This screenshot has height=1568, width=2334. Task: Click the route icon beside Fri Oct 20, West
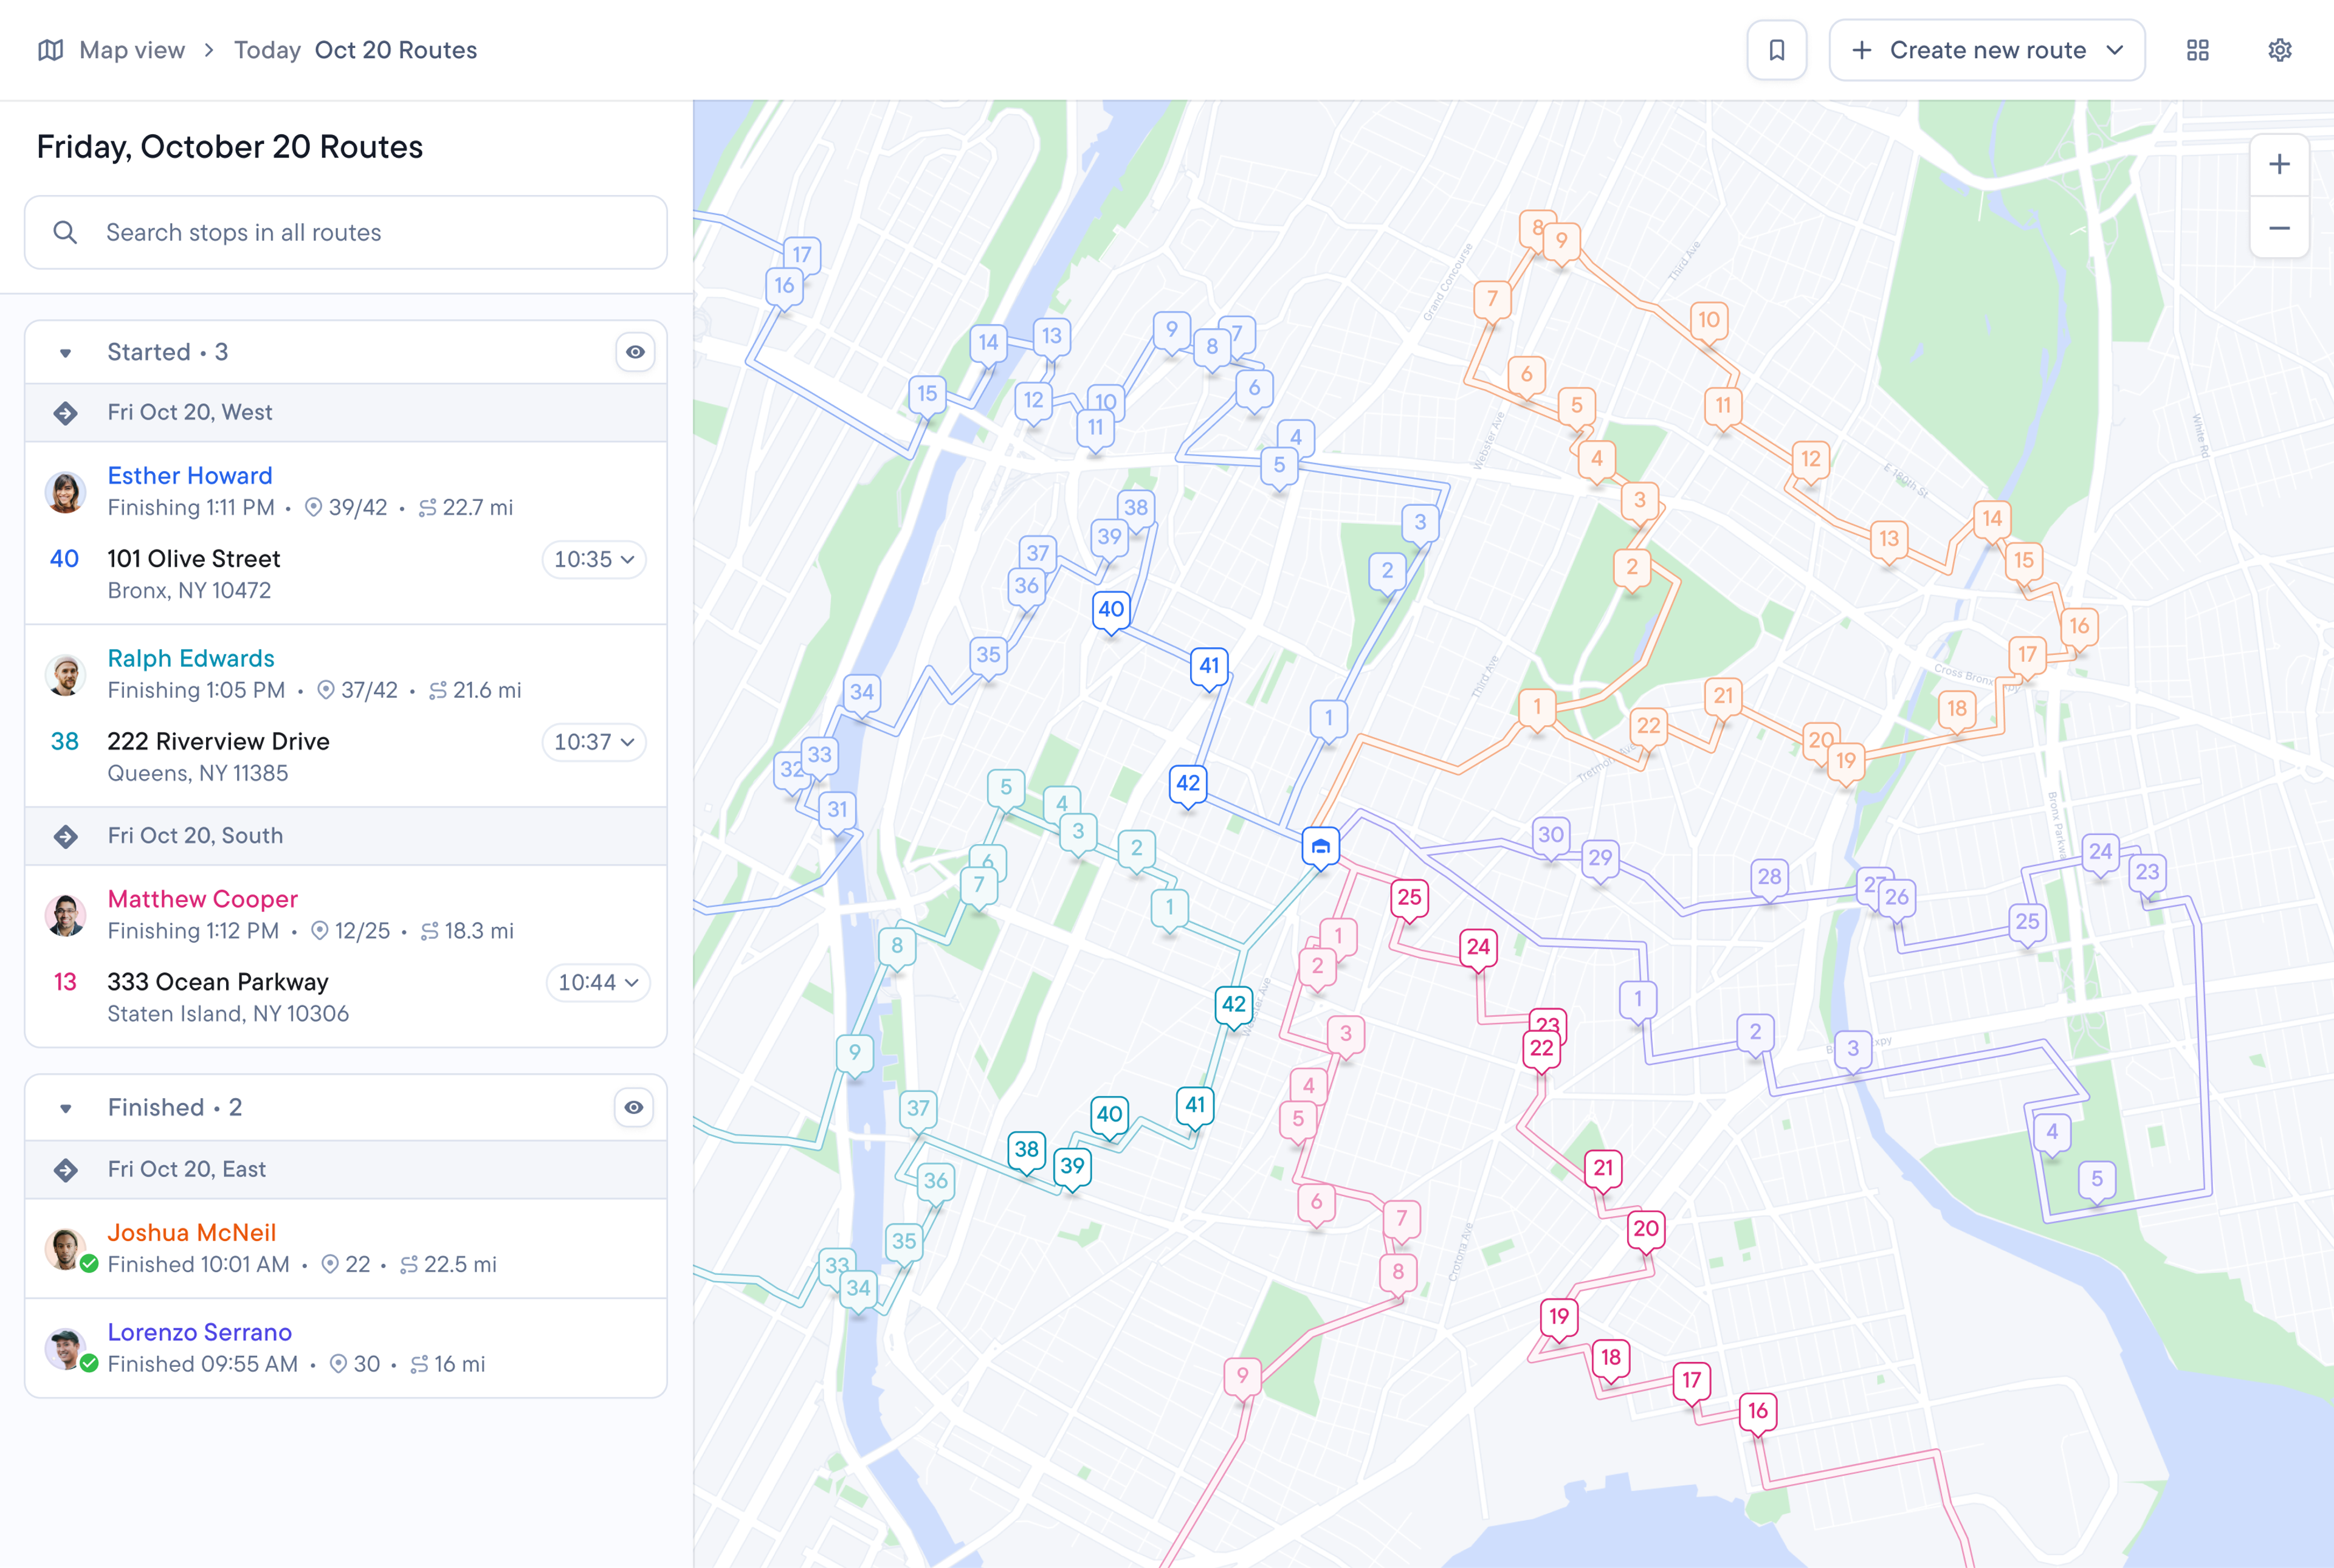(66, 413)
